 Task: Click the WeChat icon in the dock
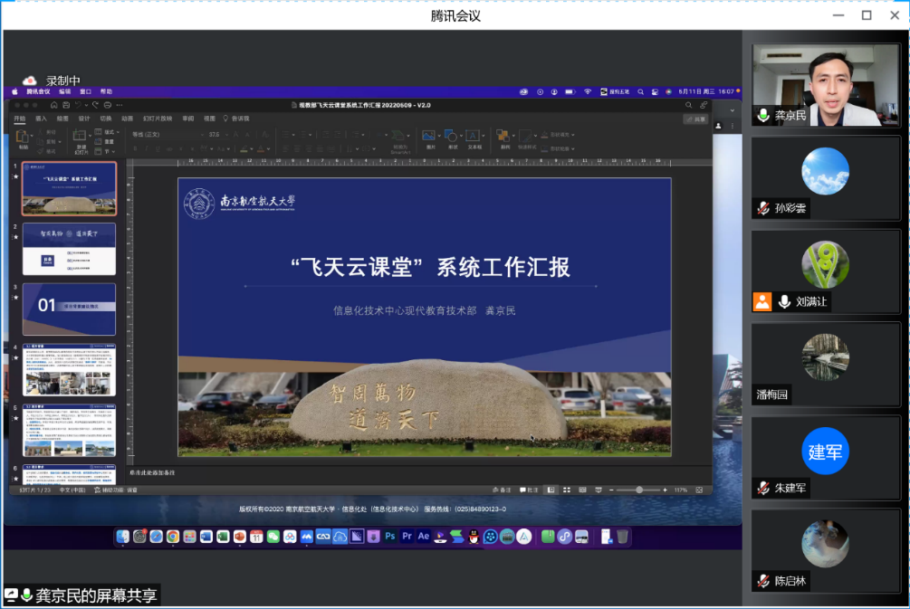pyautogui.click(x=273, y=537)
